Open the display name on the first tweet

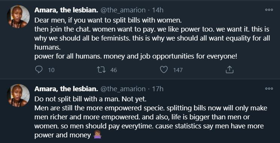[x=66, y=10]
